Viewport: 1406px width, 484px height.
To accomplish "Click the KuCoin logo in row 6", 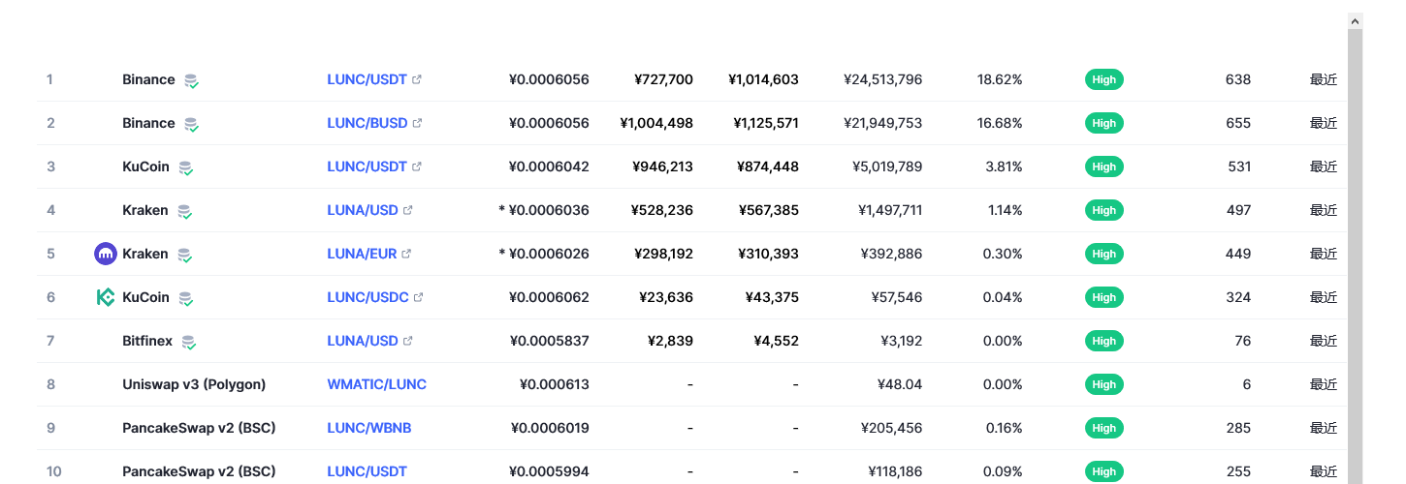I will (106, 297).
